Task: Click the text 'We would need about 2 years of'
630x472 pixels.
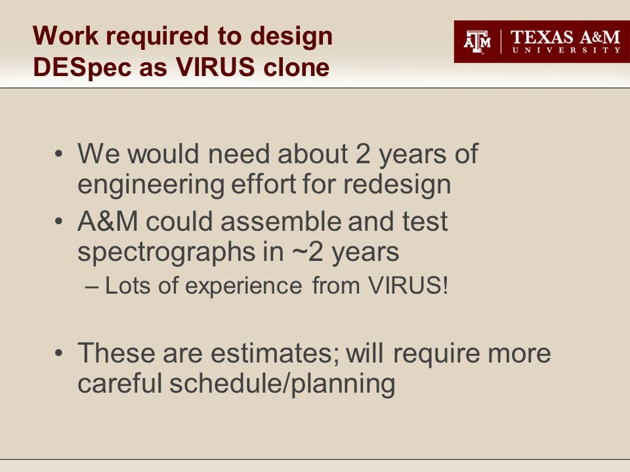Action: 278,154
